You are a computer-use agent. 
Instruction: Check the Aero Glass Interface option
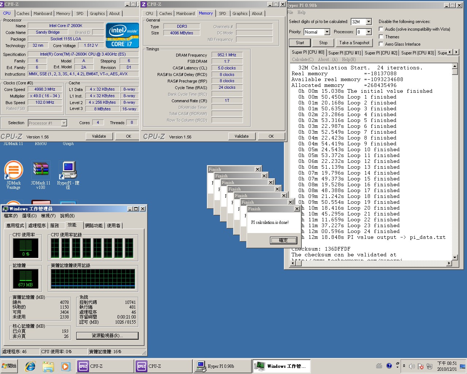[x=381, y=44]
